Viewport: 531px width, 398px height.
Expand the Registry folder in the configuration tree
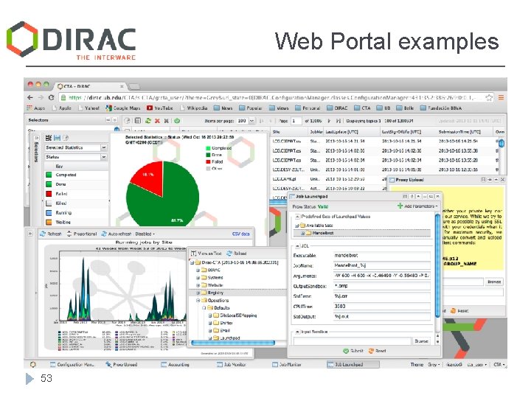198,293
